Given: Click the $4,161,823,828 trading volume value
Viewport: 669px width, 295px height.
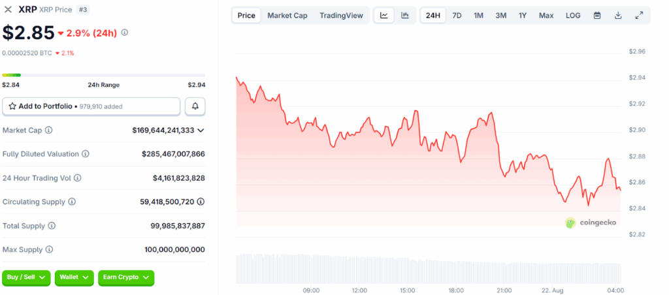Looking at the screenshot, I should coord(179,178).
